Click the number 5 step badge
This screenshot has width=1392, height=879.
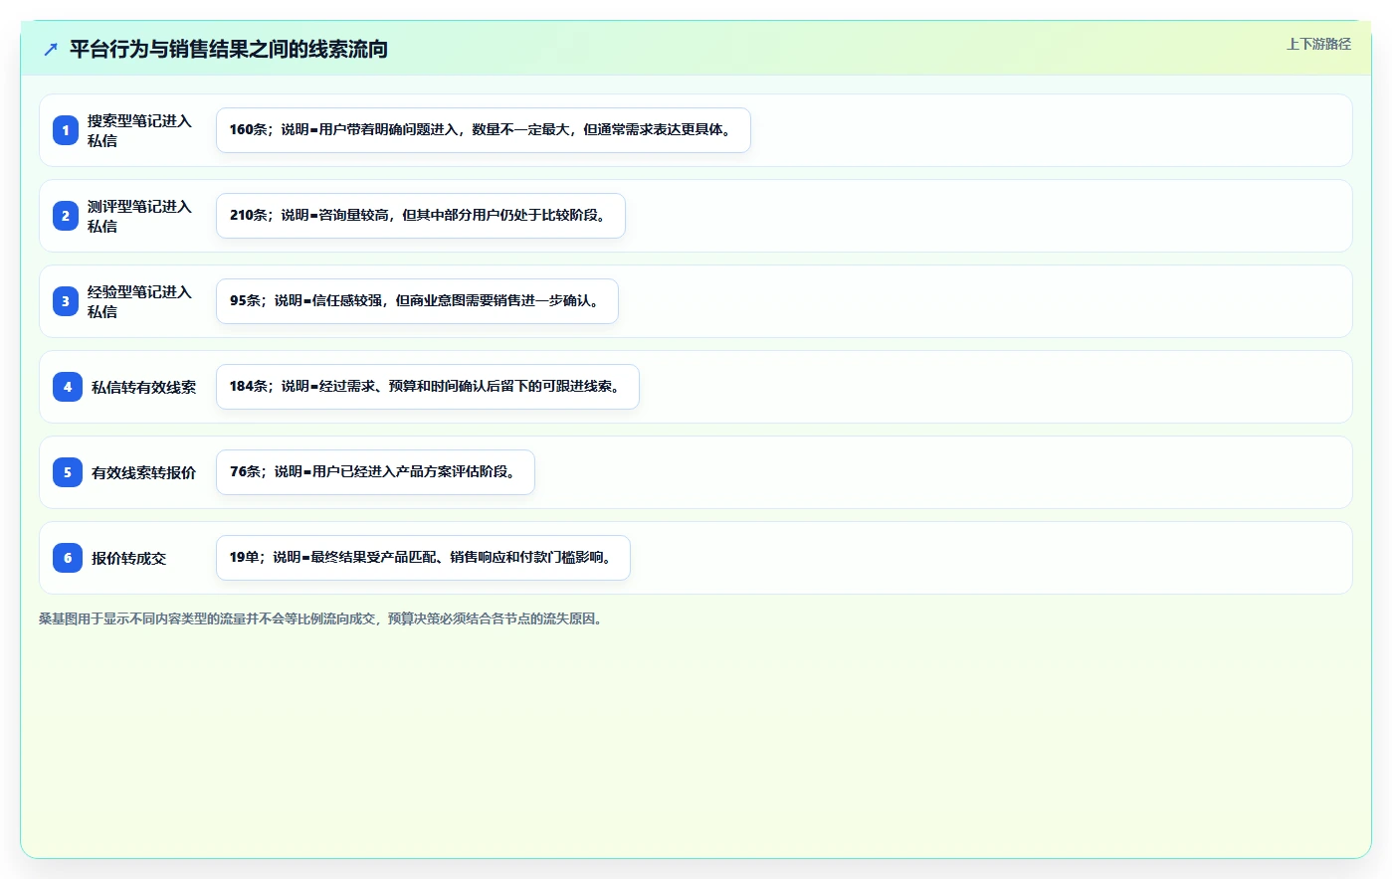[x=68, y=472]
